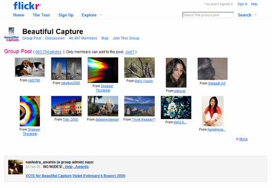Open Mel's K... profile link
Image resolution: width=272 pixels, height=188 pixels.
coord(180,122)
